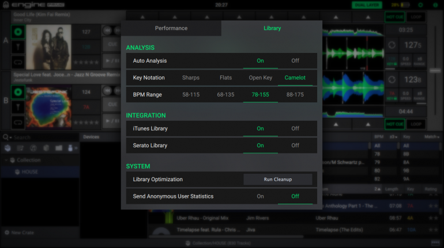Click the Run Cleanup button
The height and width of the screenshot is (248, 444).
point(277,180)
